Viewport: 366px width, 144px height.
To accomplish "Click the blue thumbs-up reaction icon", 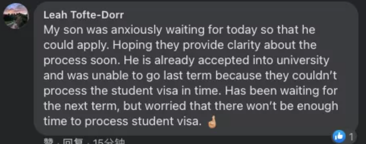I will point(339,137).
